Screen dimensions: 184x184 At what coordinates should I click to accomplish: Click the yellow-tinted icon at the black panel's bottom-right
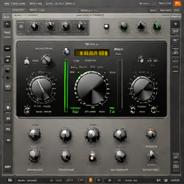tap(154, 109)
